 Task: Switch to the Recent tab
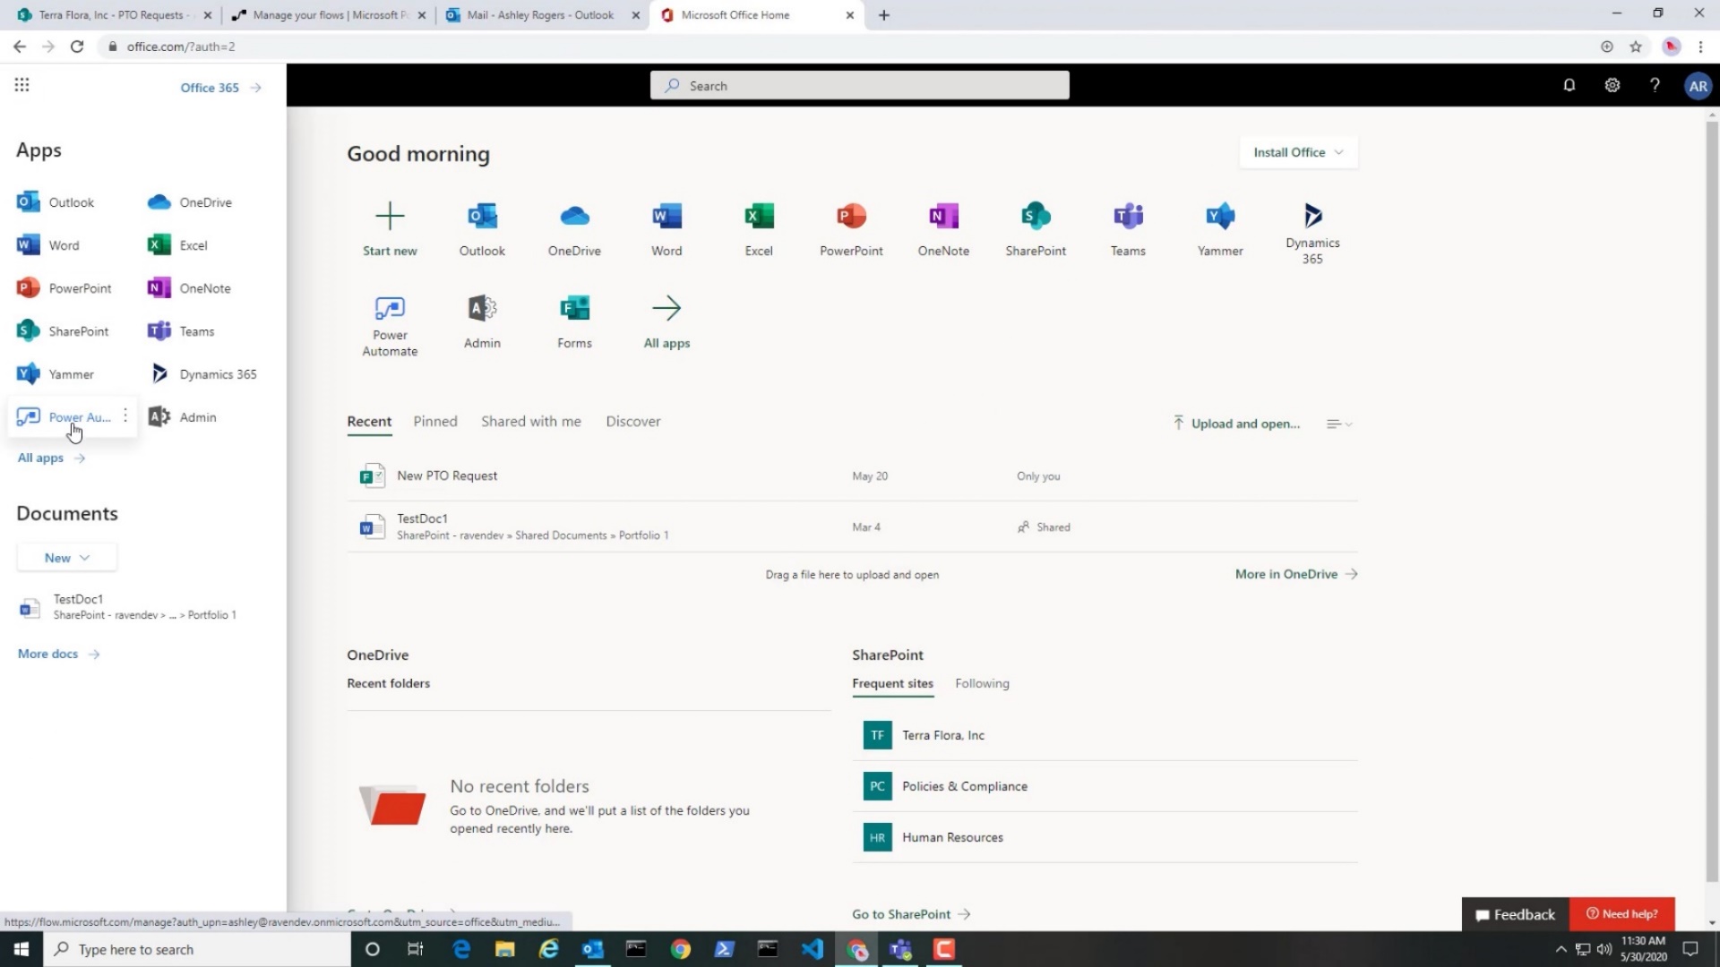click(x=369, y=421)
